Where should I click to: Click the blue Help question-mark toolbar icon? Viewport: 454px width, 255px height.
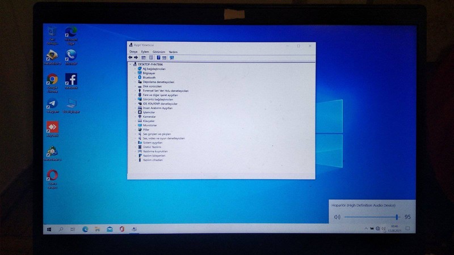[158, 58]
